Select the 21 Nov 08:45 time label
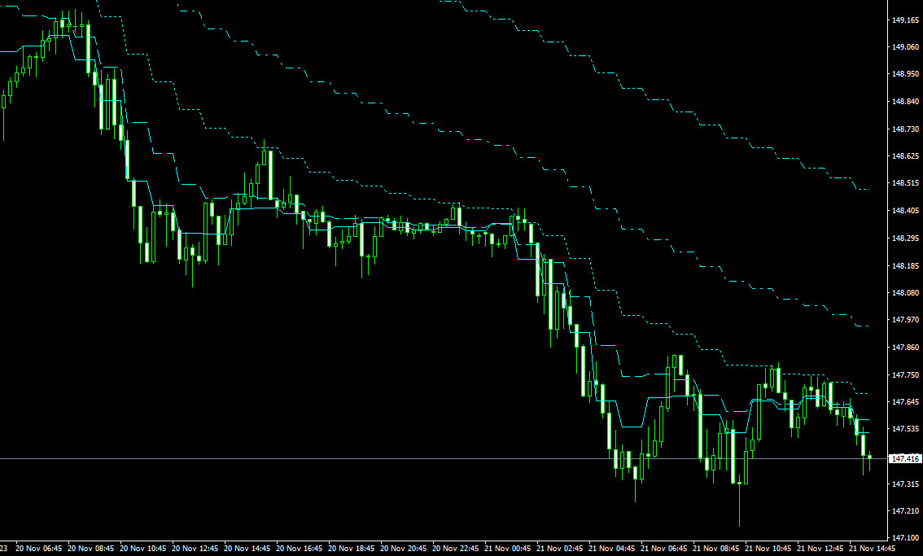The image size is (923, 556). 715,549
